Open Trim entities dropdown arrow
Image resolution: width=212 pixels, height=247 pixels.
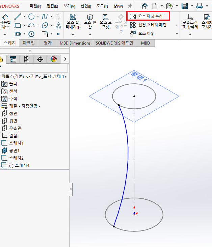[73, 35]
